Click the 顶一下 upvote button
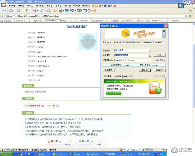195x156 pixels. tap(61, 143)
